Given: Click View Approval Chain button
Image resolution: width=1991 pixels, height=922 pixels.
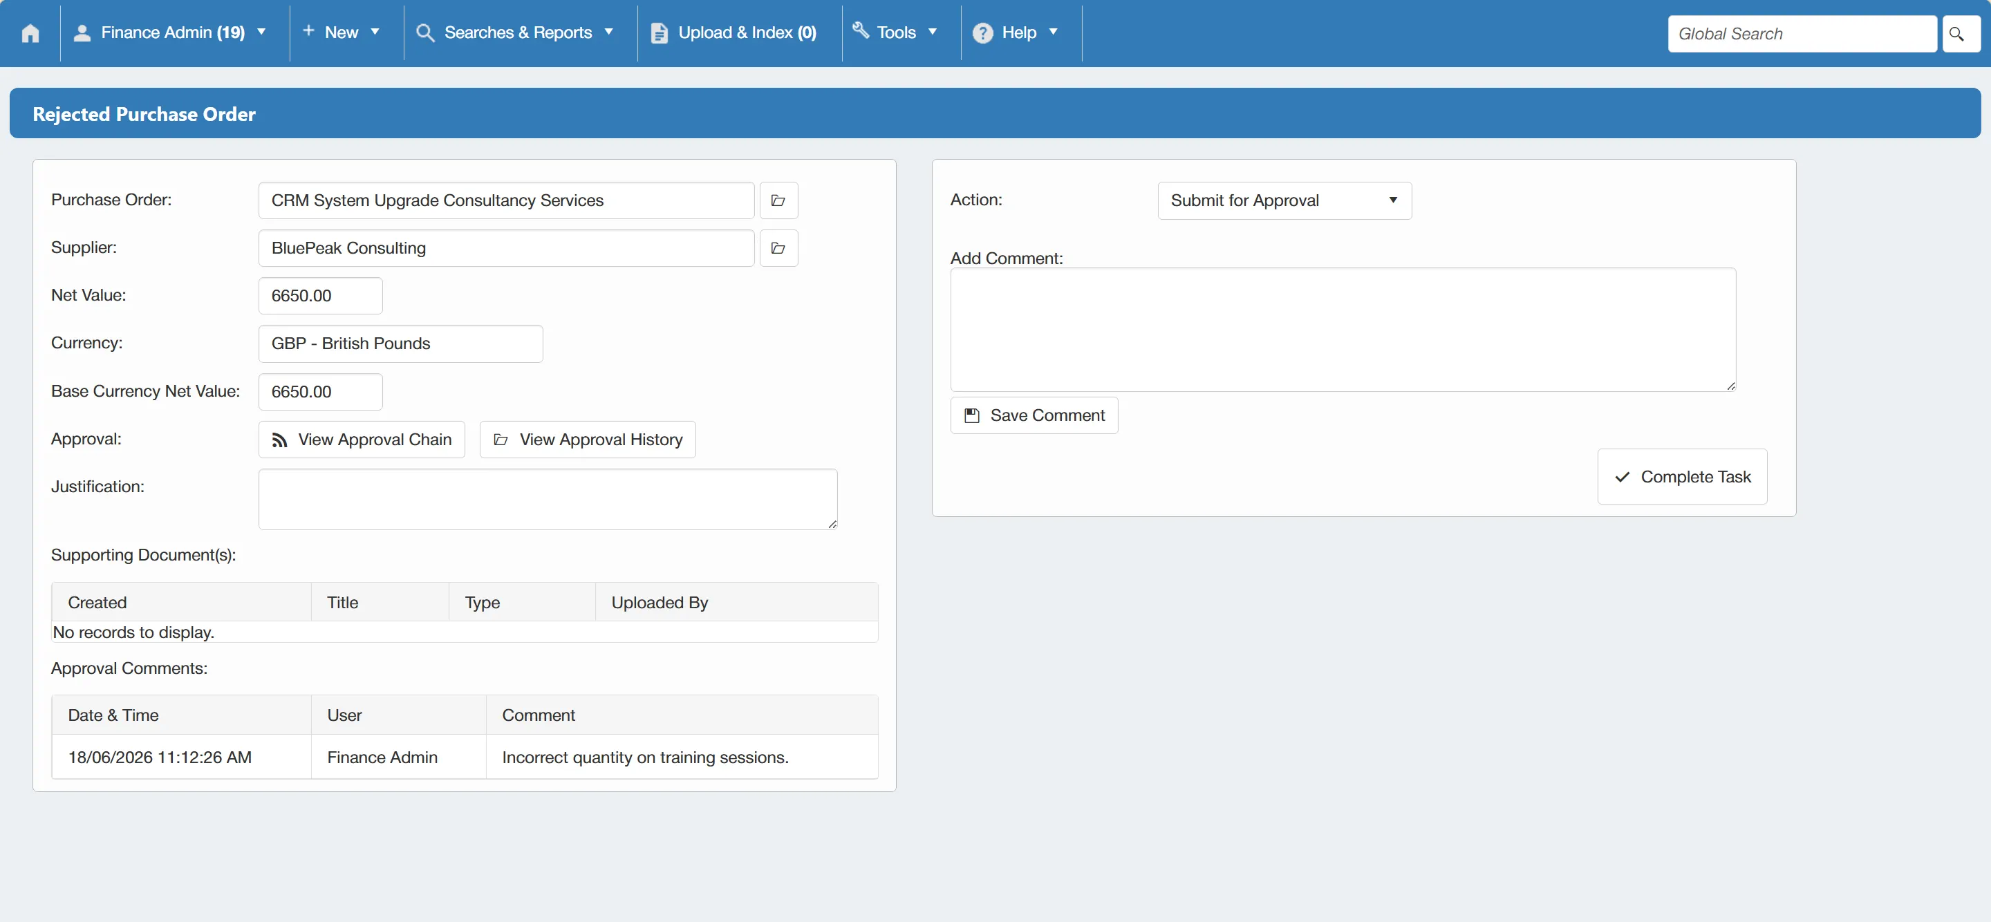Looking at the screenshot, I should point(361,440).
